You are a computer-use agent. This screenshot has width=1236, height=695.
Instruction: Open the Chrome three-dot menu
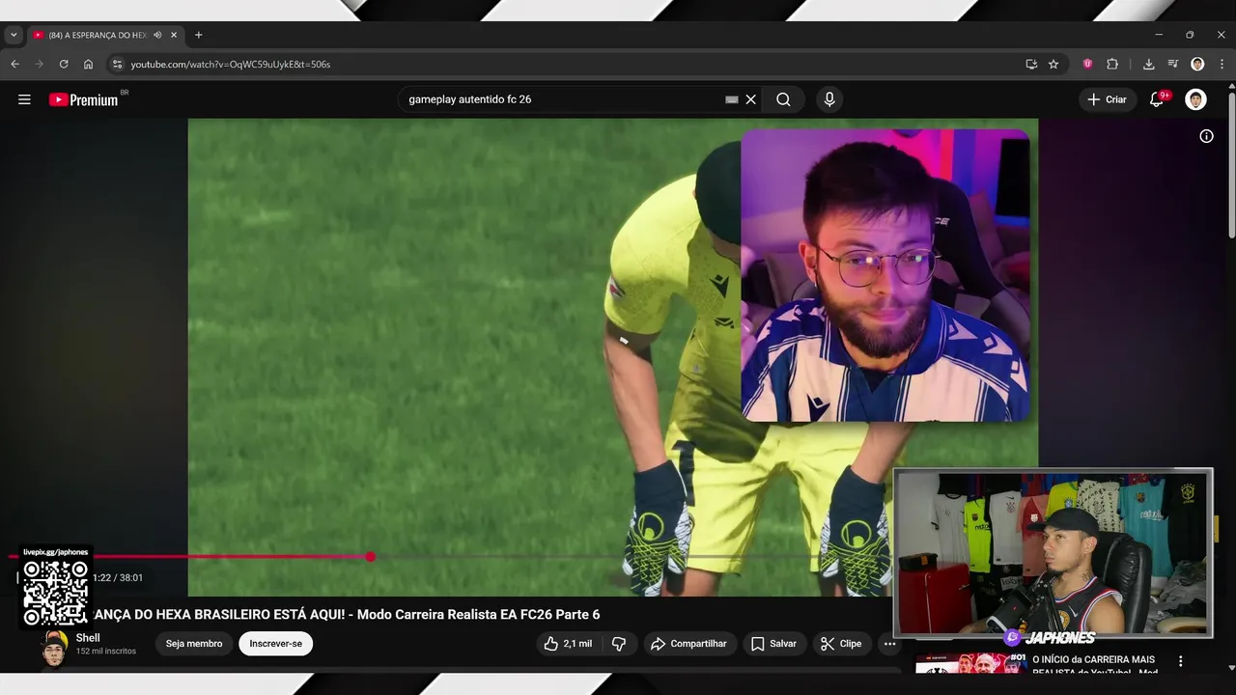pos(1222,64)
